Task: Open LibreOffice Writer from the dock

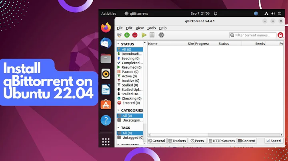Action: coord(106,89)
